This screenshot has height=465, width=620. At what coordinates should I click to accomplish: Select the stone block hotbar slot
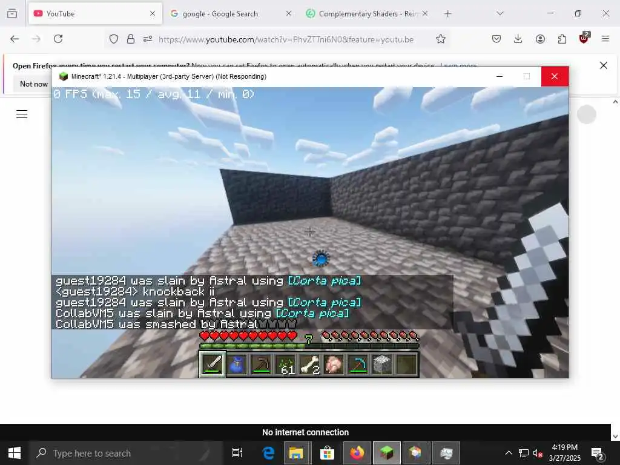point(382,364)
